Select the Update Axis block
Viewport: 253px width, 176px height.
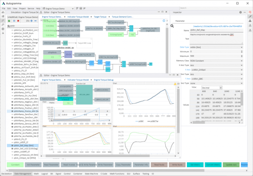(x=231, y=165)
